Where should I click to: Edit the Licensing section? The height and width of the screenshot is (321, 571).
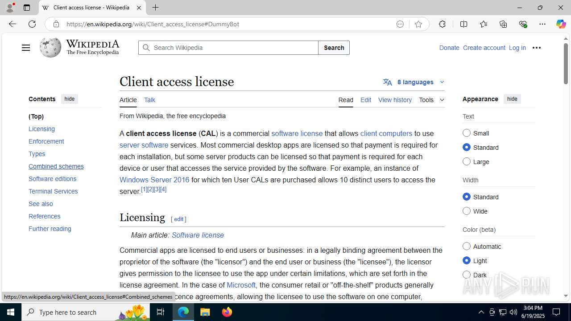coord(179,219)
